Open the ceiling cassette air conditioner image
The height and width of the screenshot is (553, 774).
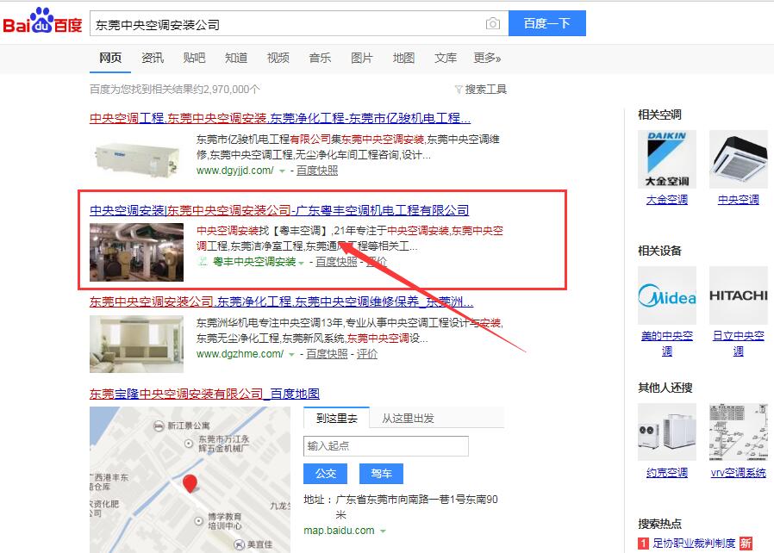[738, 159]
